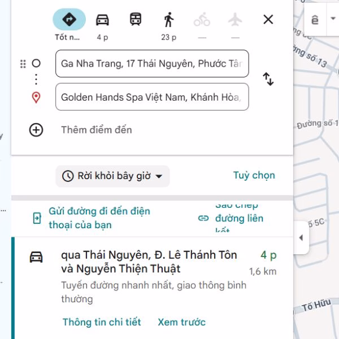The height and width of the screenshot is (339, 339).
Task: Click the start point circle icon
Action: tap(36, 63)
